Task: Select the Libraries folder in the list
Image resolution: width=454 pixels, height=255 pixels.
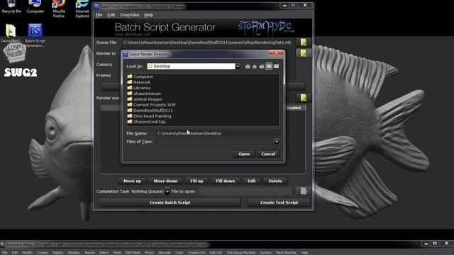Action: [x=139, y=88]
